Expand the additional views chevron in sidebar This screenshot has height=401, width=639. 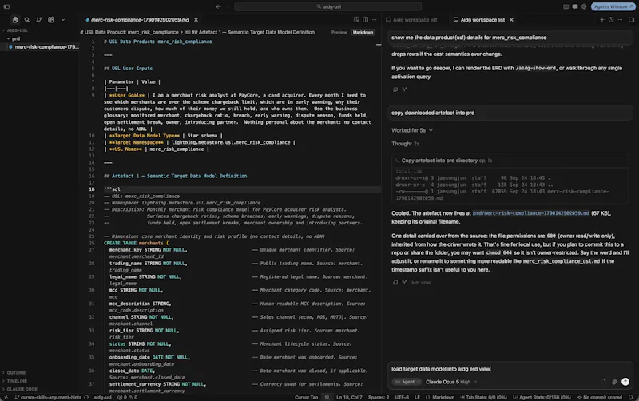(63, 19)
